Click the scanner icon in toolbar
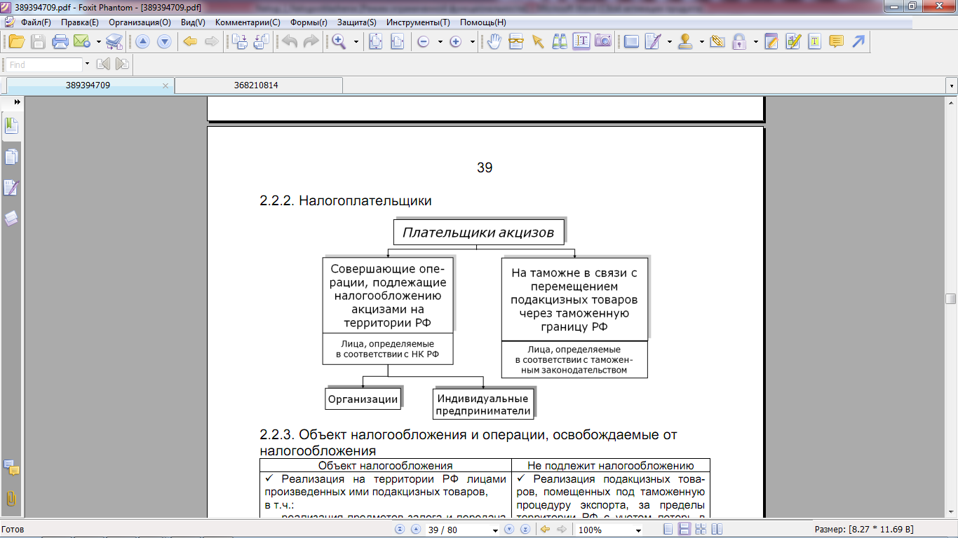Image resolution: width=958 pixels, height=538 pixels. point(114,41)
